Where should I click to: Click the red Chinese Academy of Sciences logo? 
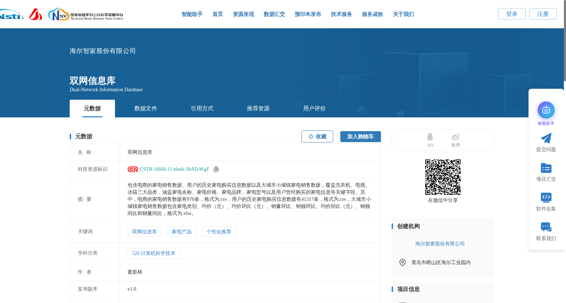click(x=36, y=14)
